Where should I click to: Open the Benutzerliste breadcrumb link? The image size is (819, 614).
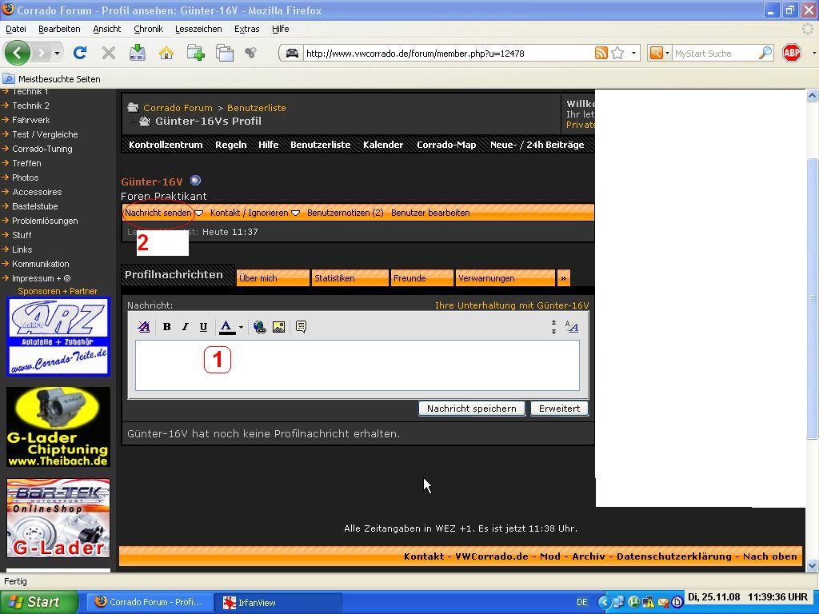pyautogui.click(x=256, y=108)
